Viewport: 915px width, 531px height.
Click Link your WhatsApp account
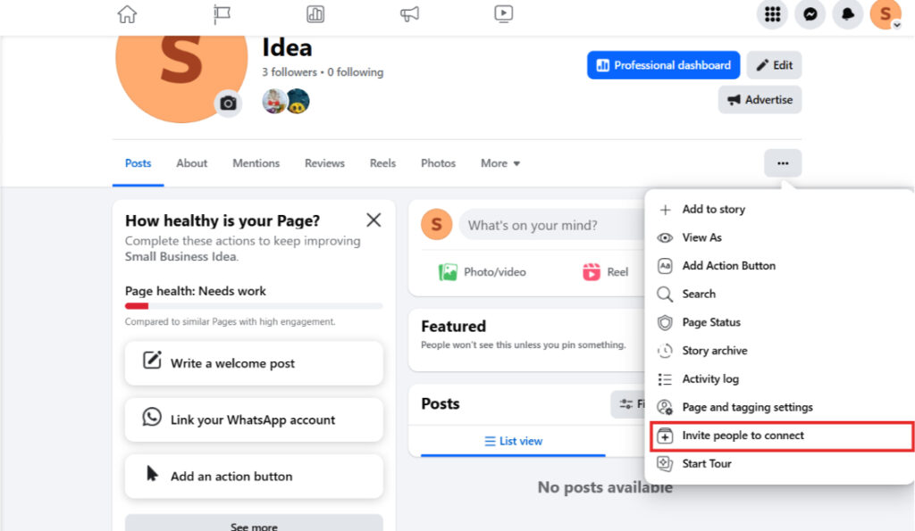254,419
